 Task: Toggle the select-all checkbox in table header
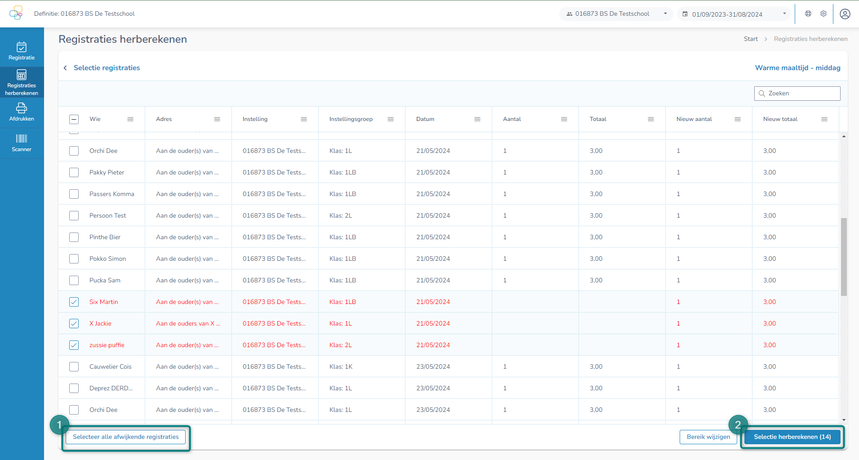tap(74, 119)
